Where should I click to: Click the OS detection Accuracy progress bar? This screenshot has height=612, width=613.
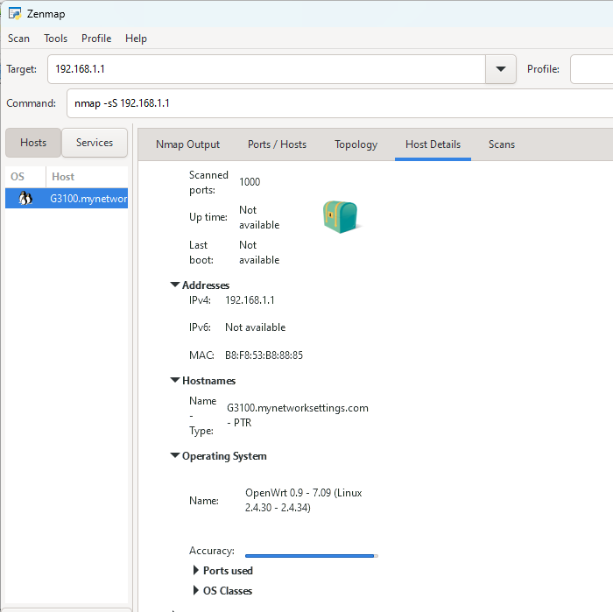311,556
